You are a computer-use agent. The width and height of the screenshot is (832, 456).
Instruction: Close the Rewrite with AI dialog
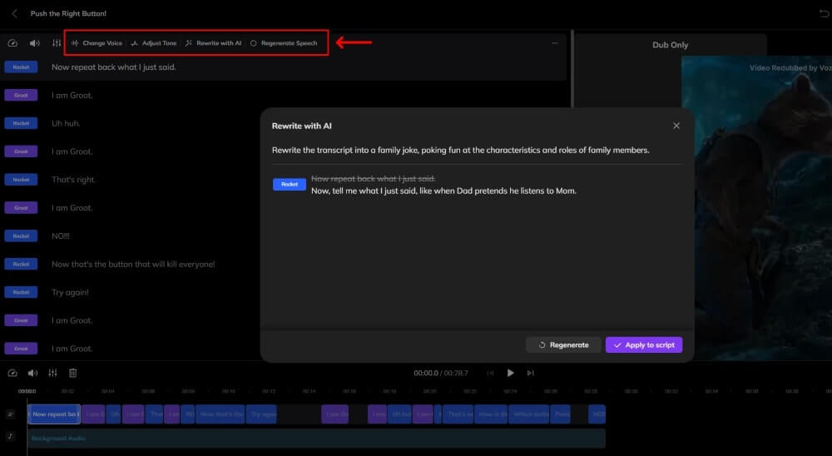(676, 126)
